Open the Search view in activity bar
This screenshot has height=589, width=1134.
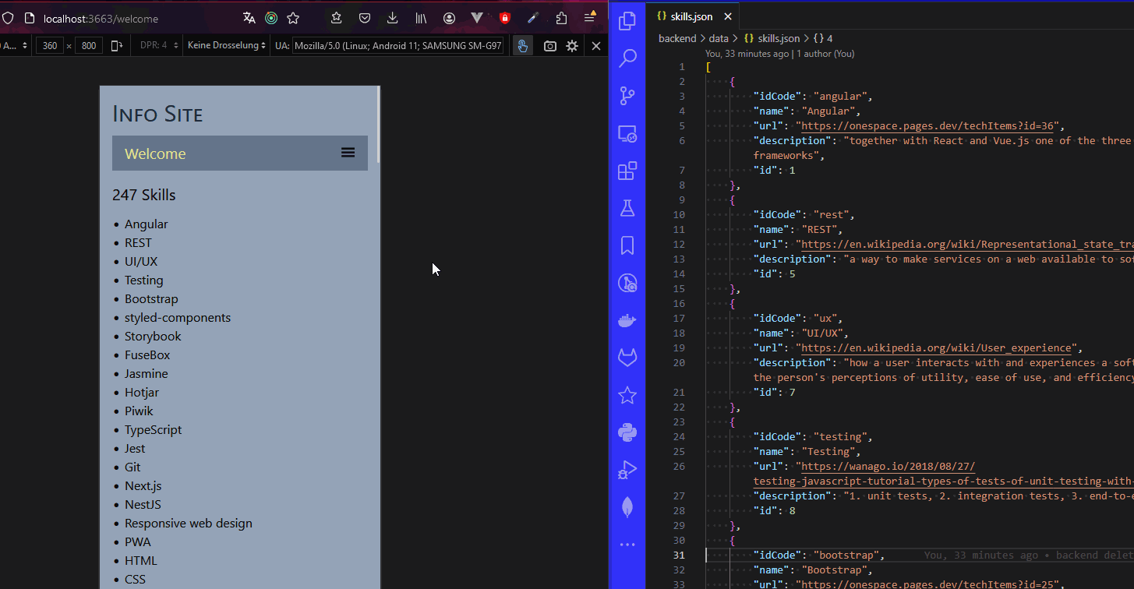(627, 58)
